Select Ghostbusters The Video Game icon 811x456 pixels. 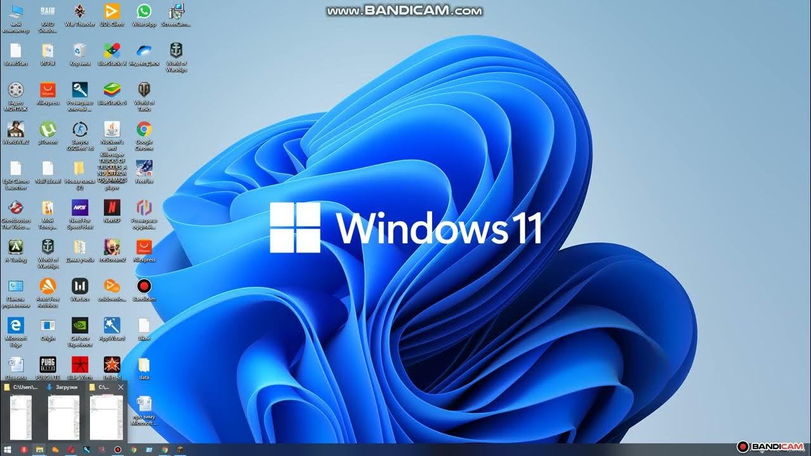[16, 215]
